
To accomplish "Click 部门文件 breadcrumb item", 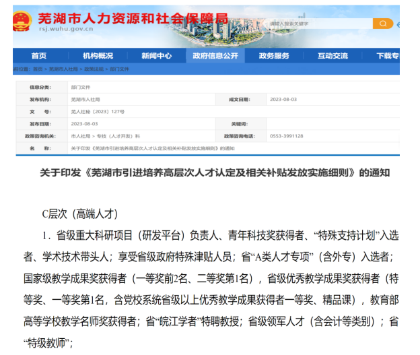I will pos(119,69).
